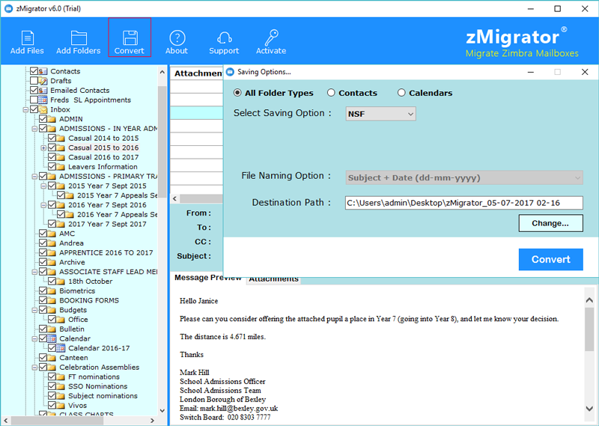Click the BOOKING FORMS folder icon
The height and width of the screenshot is (426, 599).
pos(52,300)
